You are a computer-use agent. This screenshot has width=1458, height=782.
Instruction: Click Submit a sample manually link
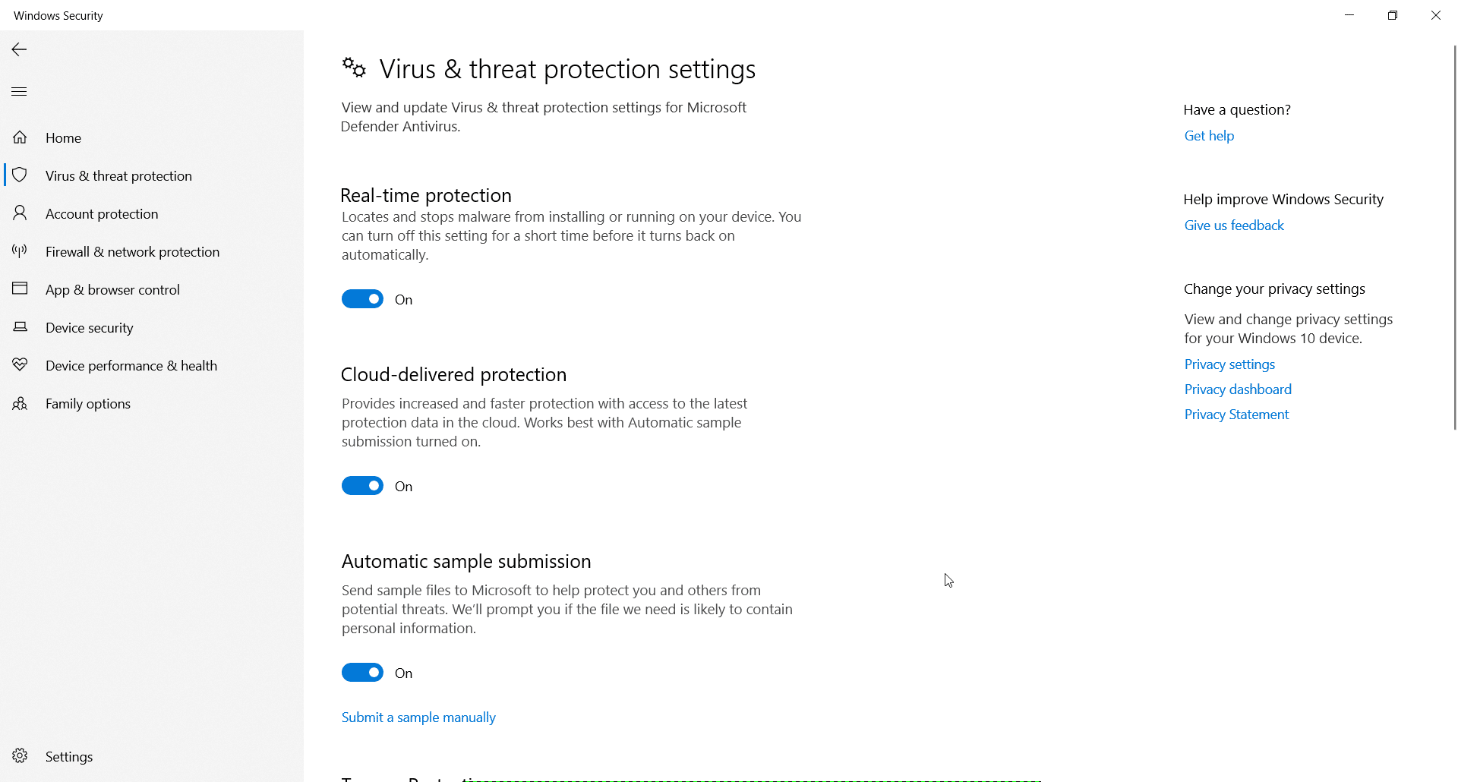[418, 717]
